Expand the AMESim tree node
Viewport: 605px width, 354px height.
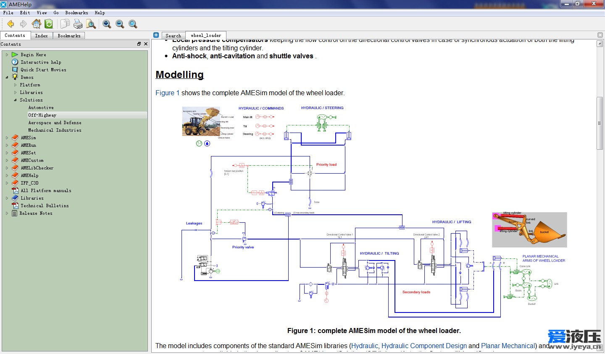pos(7,138)
